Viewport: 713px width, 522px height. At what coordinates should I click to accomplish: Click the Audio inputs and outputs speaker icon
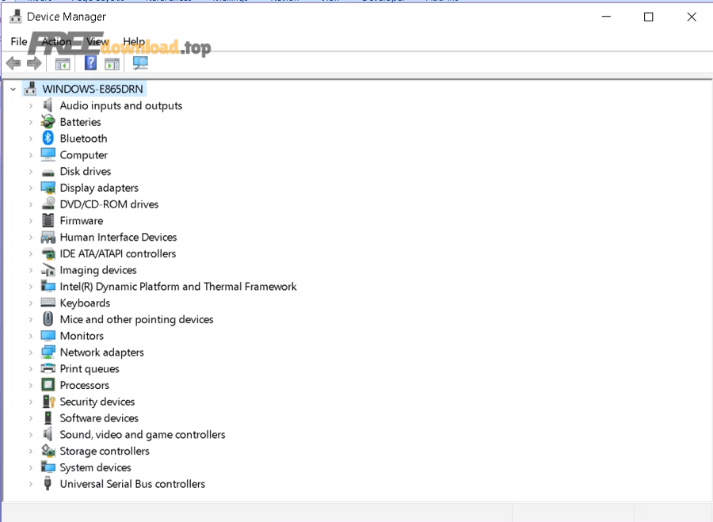pyautogui.click(x=48, y=105)
